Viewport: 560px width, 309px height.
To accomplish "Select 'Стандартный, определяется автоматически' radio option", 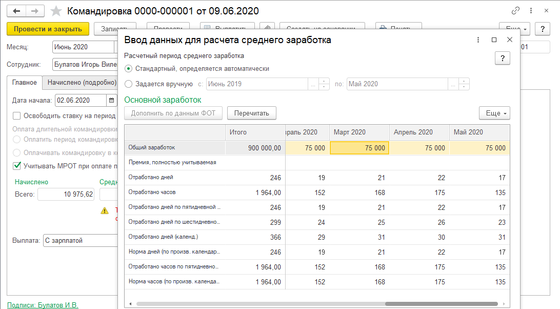I will pyautogui.click(x=129, y=68).
